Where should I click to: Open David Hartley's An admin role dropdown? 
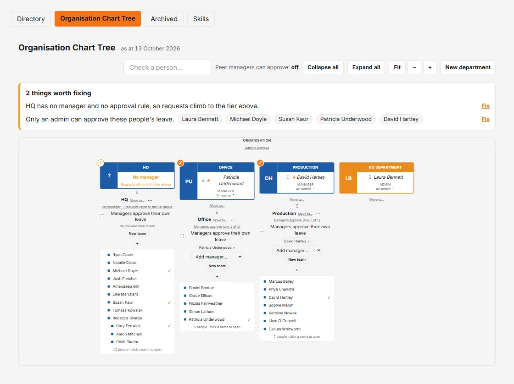(305, 189)
